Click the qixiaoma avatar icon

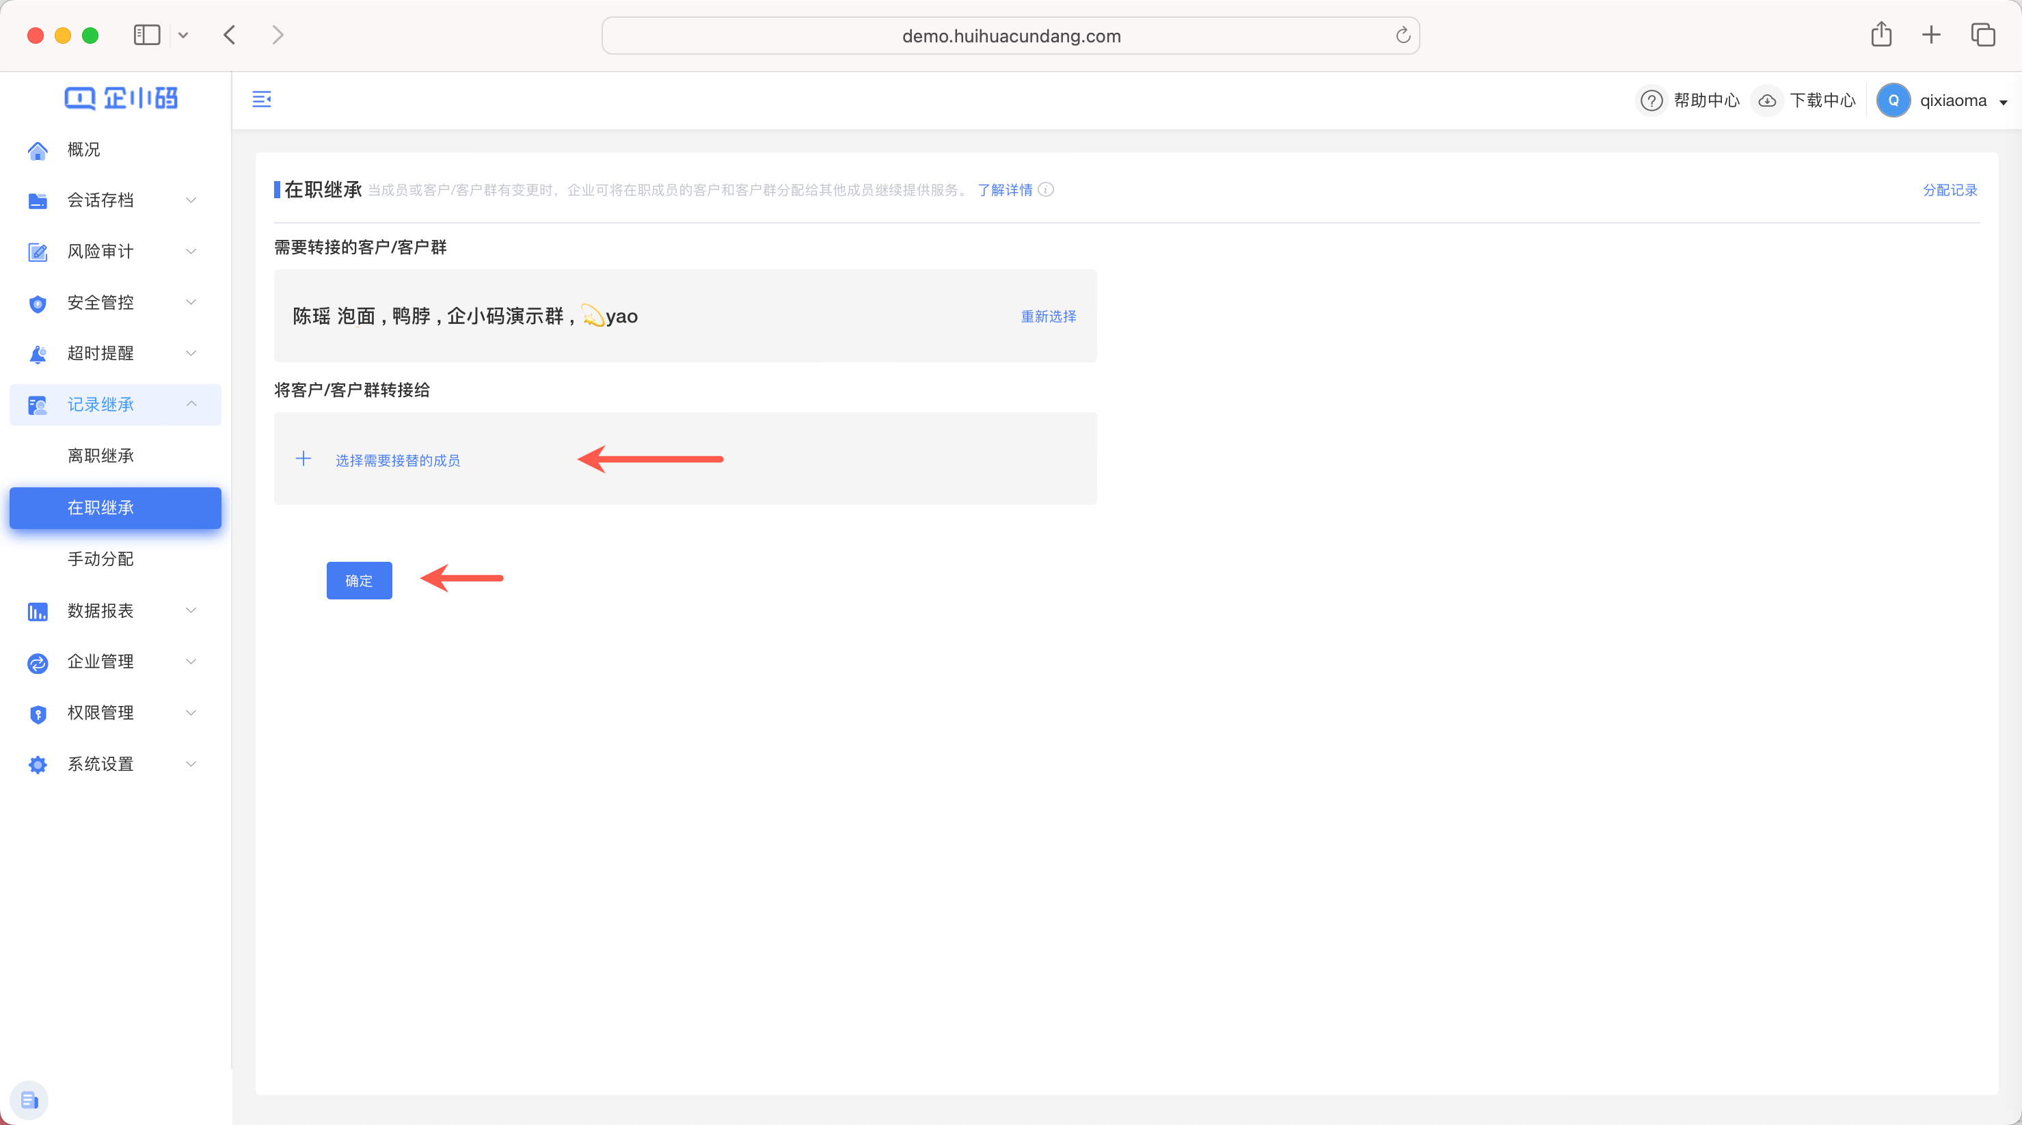click(x=1893, y=100)
